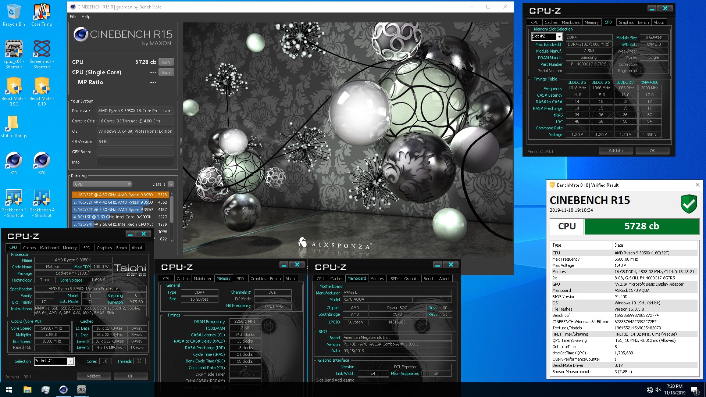The image size is (706, 397).
Task: Switch to About tab in CPU-Z CPU window
Action: 137,248
